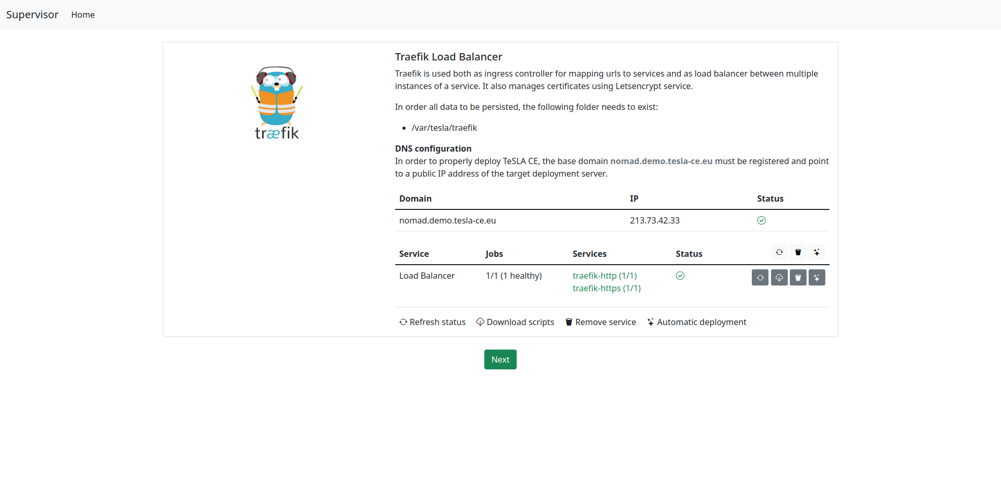Refresh status using the Load Balancer row button
The height and width of the screenshot is (497, 1001).
pos(760,278)
